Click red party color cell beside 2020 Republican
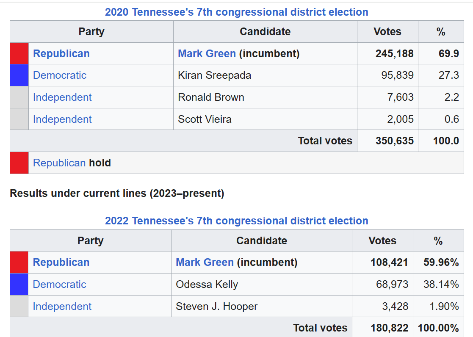 (x=19, y=53)
